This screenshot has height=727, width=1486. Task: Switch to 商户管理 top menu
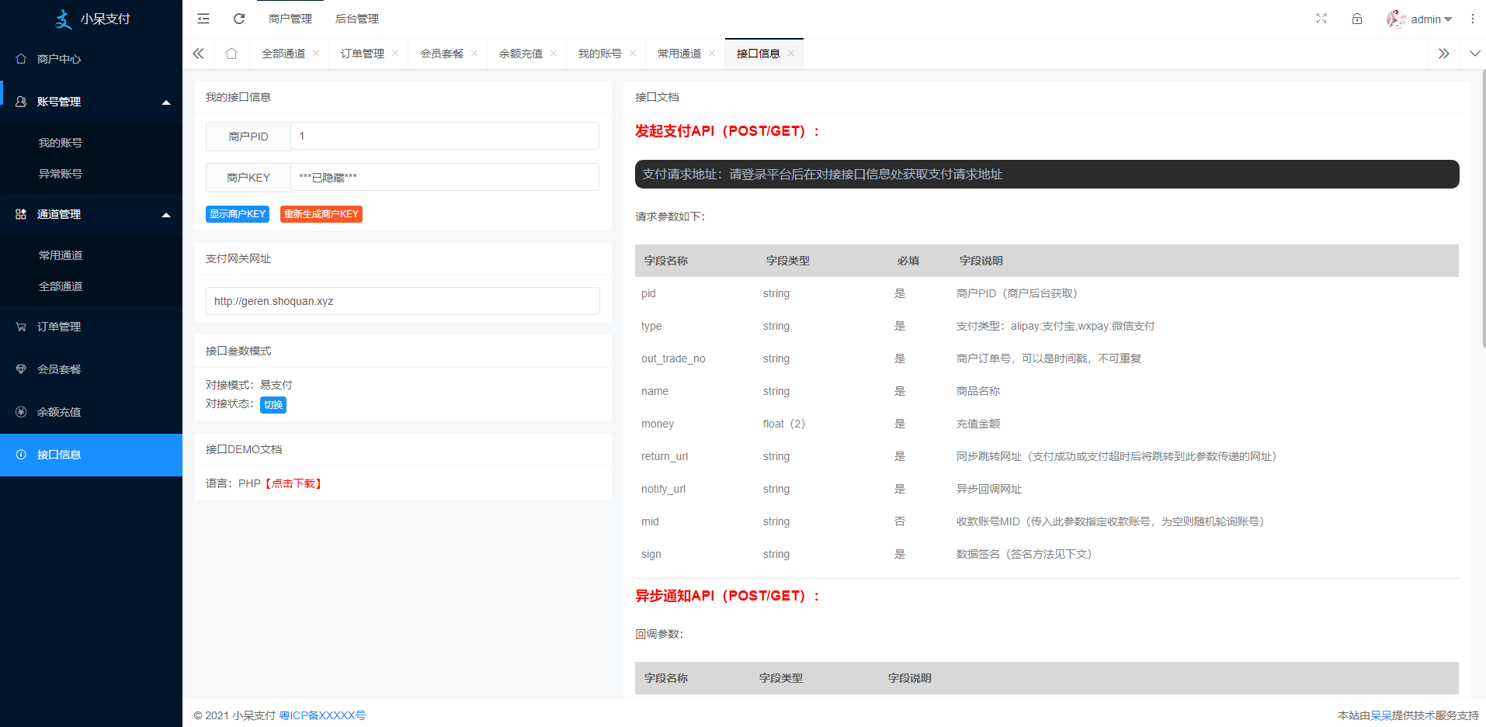click(290, 19)
